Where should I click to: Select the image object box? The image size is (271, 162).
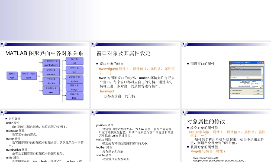[74, 87]
